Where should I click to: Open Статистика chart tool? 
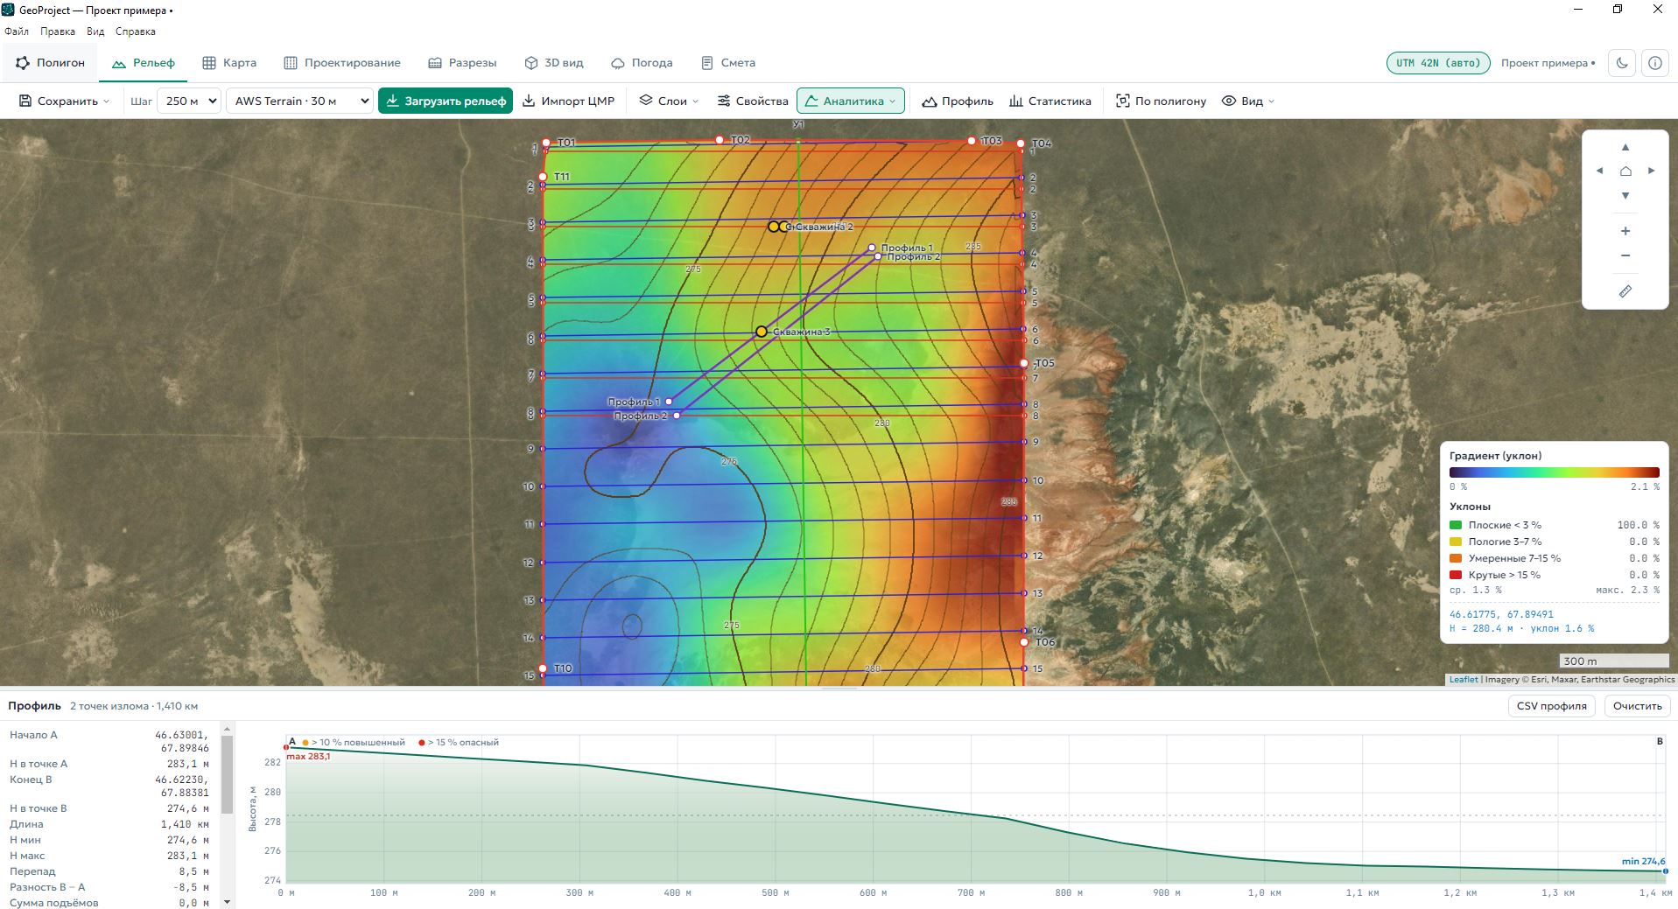click(x=1050, y=101)
